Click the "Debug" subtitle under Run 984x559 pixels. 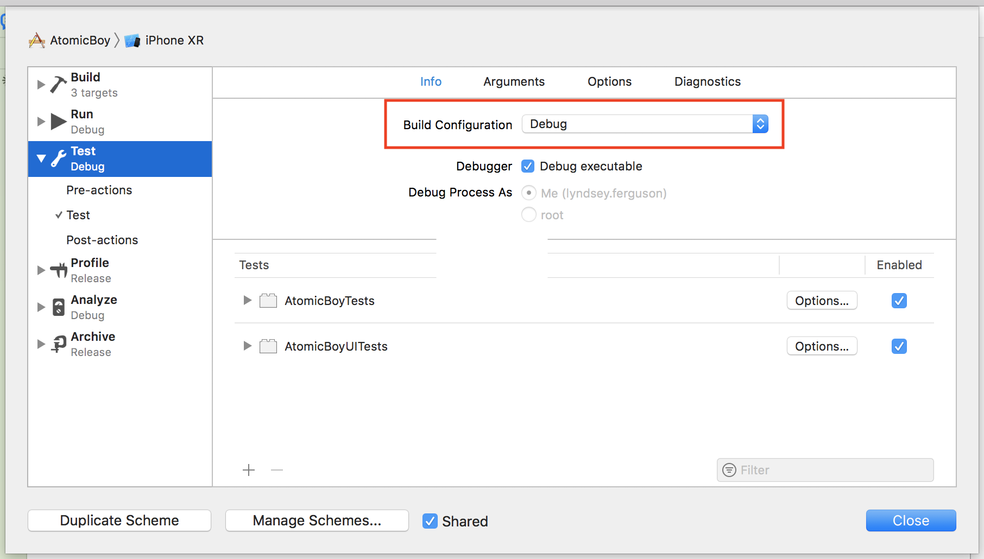[87, 130]
